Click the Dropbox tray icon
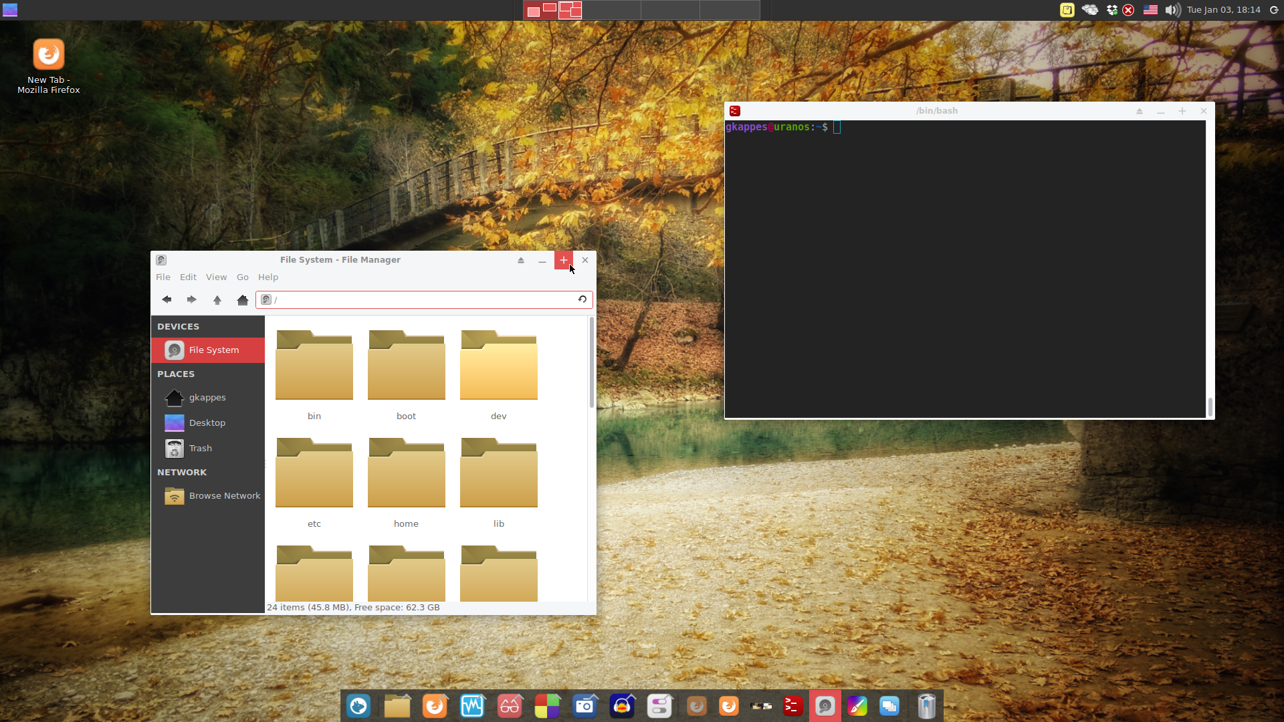 pos(1111,10)
